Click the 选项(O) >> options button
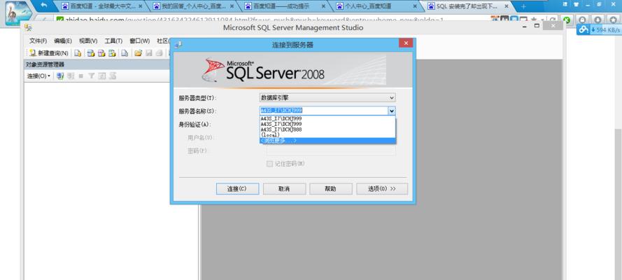 381,189
